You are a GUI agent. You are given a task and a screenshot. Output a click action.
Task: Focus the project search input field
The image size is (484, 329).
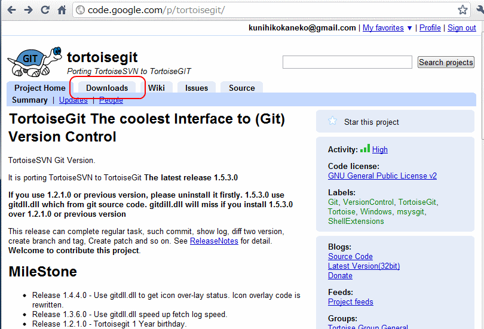pyautogui.click(x=347, y=62)
